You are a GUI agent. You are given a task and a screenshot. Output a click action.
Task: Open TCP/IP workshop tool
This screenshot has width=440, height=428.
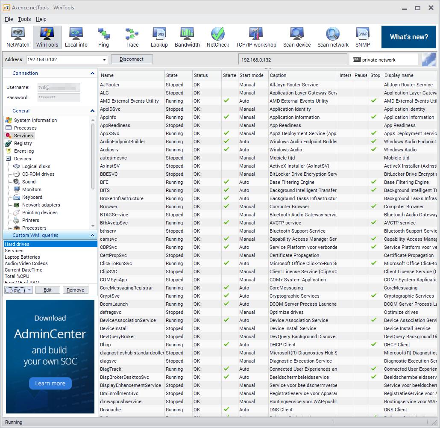point(256,37)
